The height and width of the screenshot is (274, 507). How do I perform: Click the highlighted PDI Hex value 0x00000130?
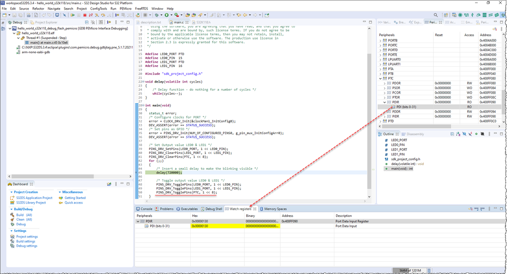click(217, 226)
